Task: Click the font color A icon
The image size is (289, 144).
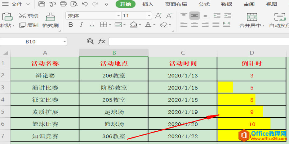Action: click(148, 25)
